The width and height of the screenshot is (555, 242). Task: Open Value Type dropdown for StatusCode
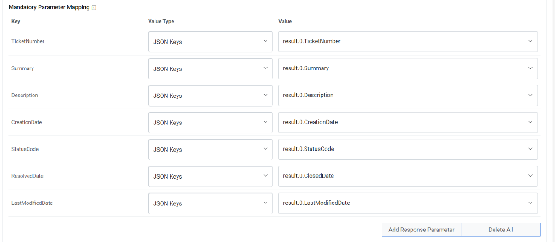tap(210, 150)
